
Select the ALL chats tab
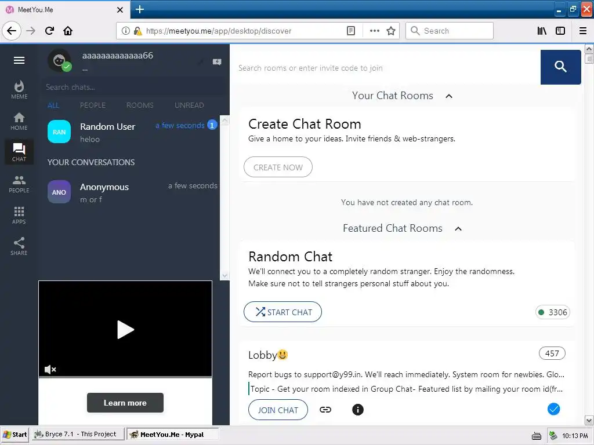pyautogui.click(x=53, y=105)
